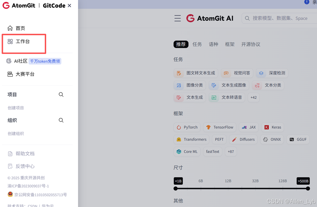
Task: Filter by ONNX framework
Action: [x=272, y=139]
